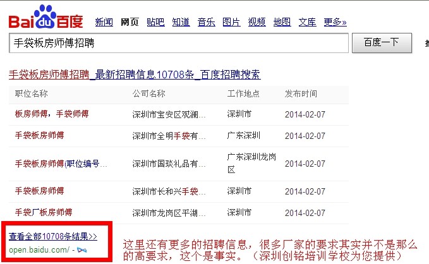Open the 知道 tab

[181, 22]
